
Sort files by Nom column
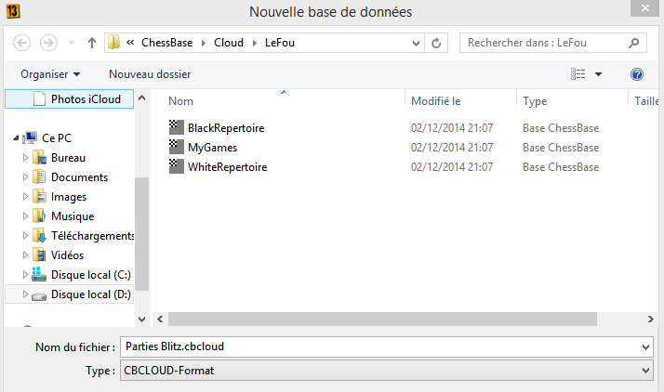pyautogui.click(x=180, y=101)
